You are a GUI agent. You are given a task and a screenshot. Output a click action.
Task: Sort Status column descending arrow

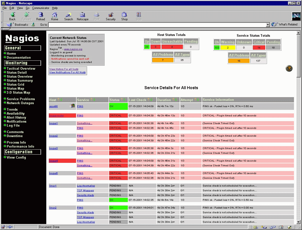pos(125,100)
